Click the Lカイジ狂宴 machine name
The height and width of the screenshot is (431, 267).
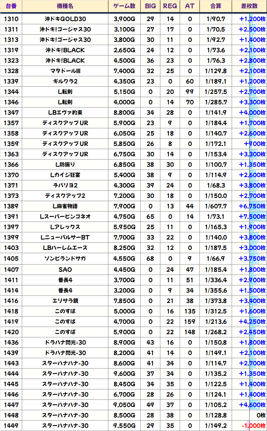[x=65, y=175]
